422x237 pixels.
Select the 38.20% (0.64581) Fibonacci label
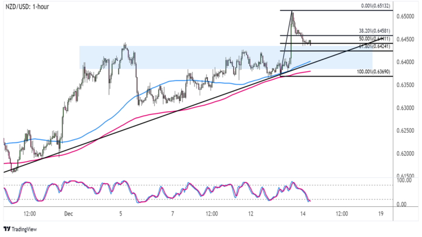(x=374, y=31)
